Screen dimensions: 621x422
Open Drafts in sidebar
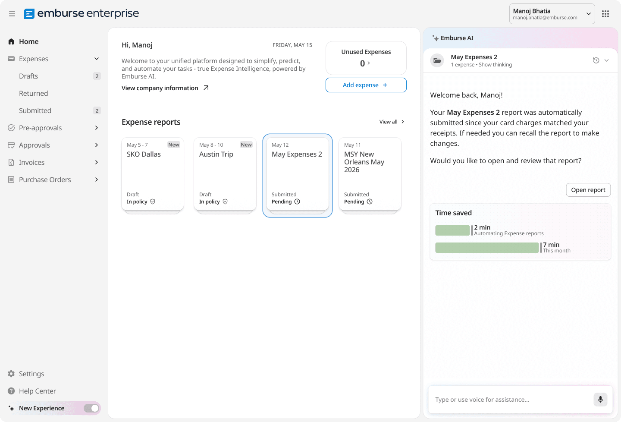tap(54, 76)
